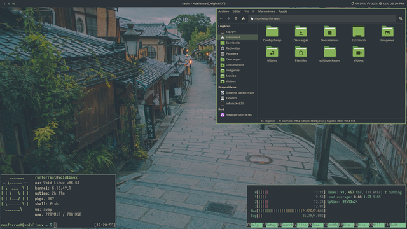The width and height of the screenshot is (407, 229).
Task: Click the status bar text "26 carpetas"
Action: (268, 121)
